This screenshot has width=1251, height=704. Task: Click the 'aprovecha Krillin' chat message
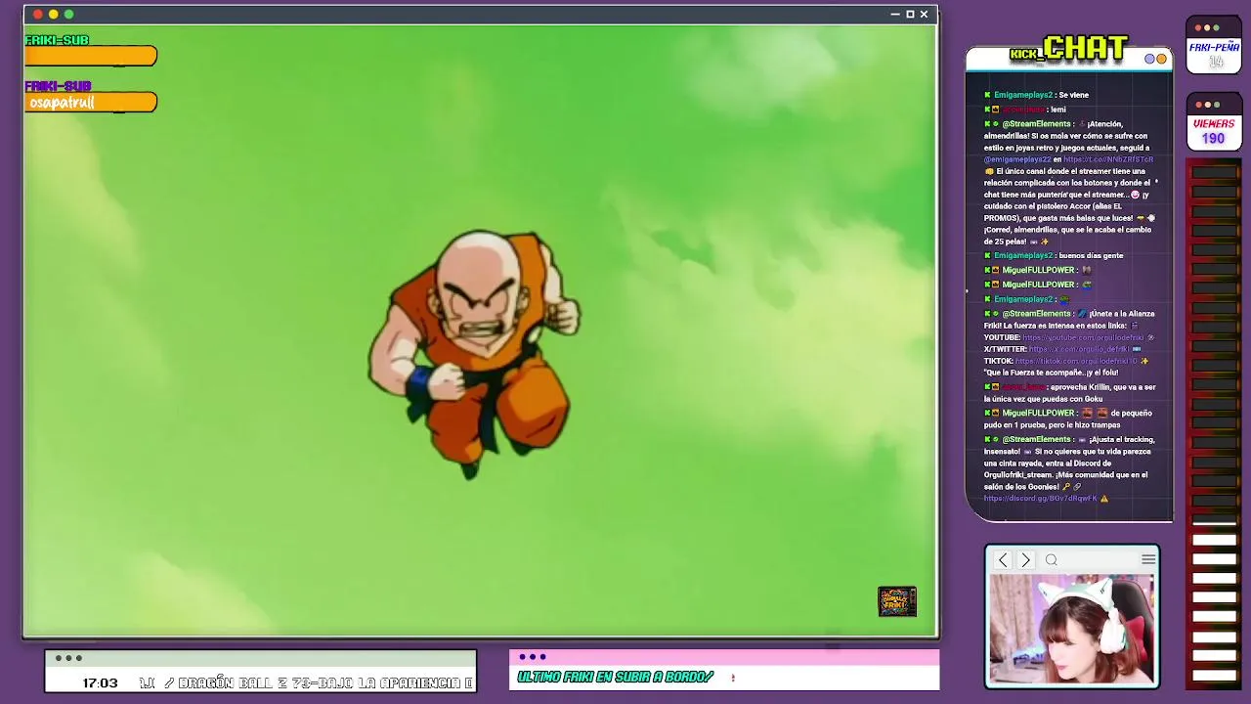pos(1070,393)
